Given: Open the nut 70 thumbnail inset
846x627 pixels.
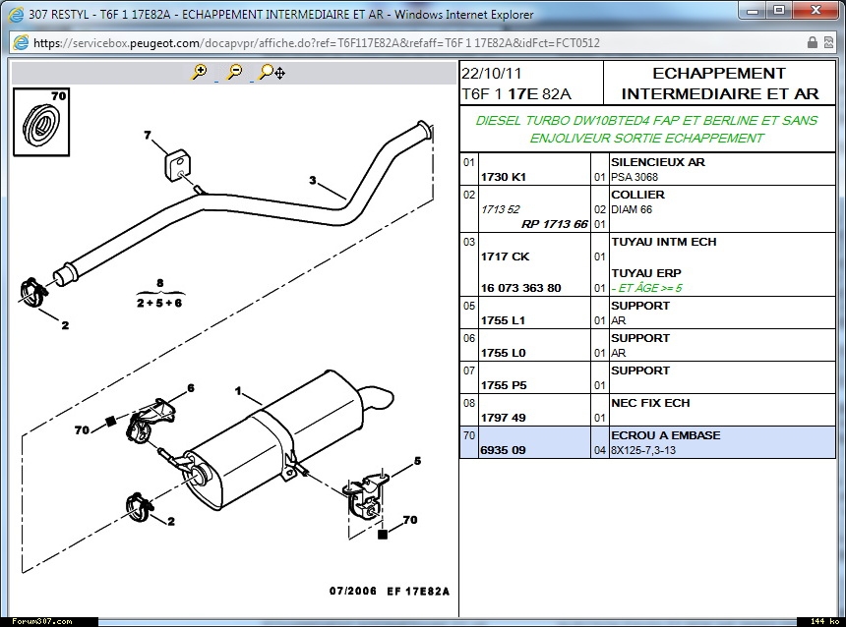Looking at the screenshot, I should click(x=41, y=123).
